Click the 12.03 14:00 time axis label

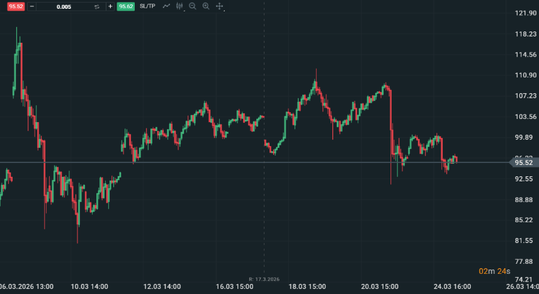pyautogui.click(x=162, y=286)
